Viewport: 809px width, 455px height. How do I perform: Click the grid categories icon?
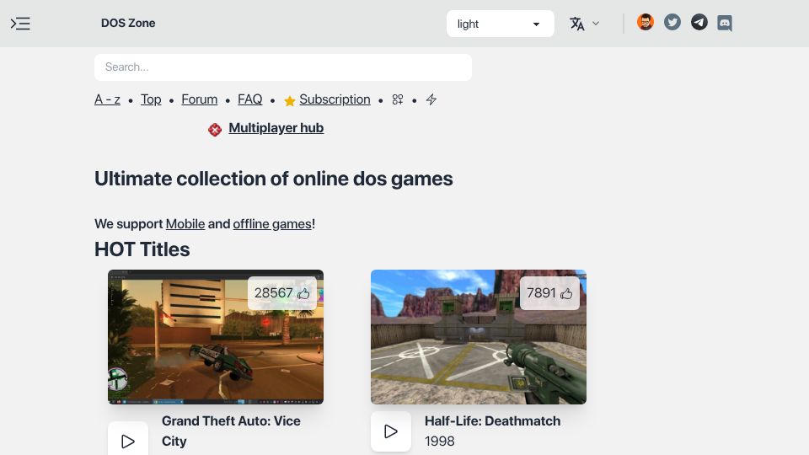tap(397, 99)
